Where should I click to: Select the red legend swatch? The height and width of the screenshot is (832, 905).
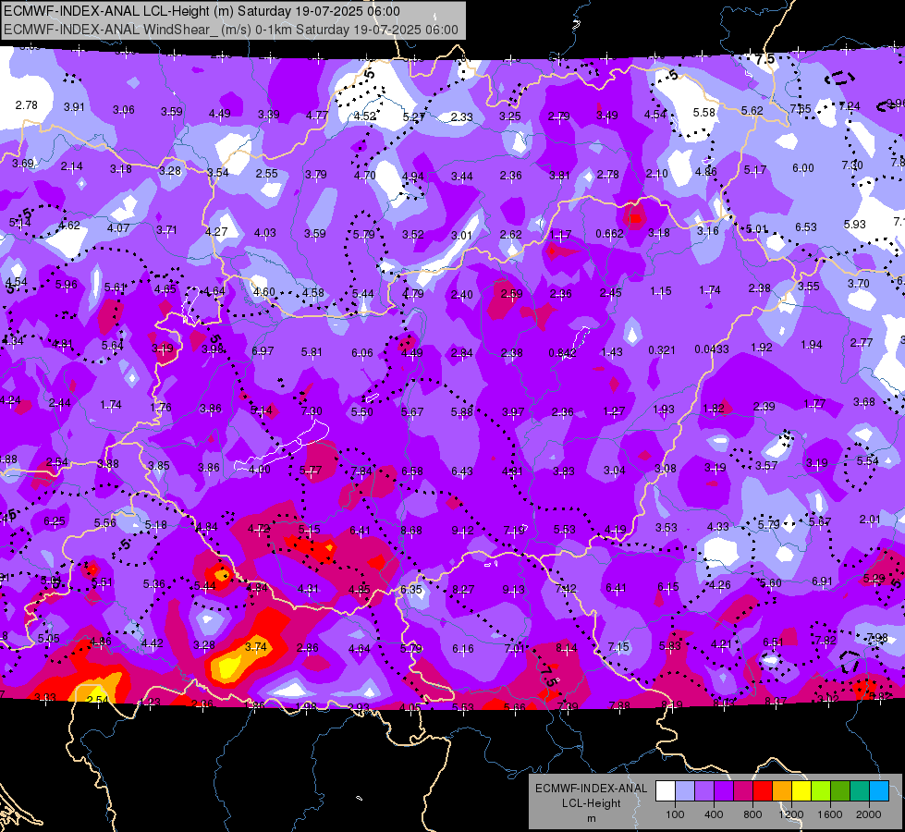coord(763,791)
